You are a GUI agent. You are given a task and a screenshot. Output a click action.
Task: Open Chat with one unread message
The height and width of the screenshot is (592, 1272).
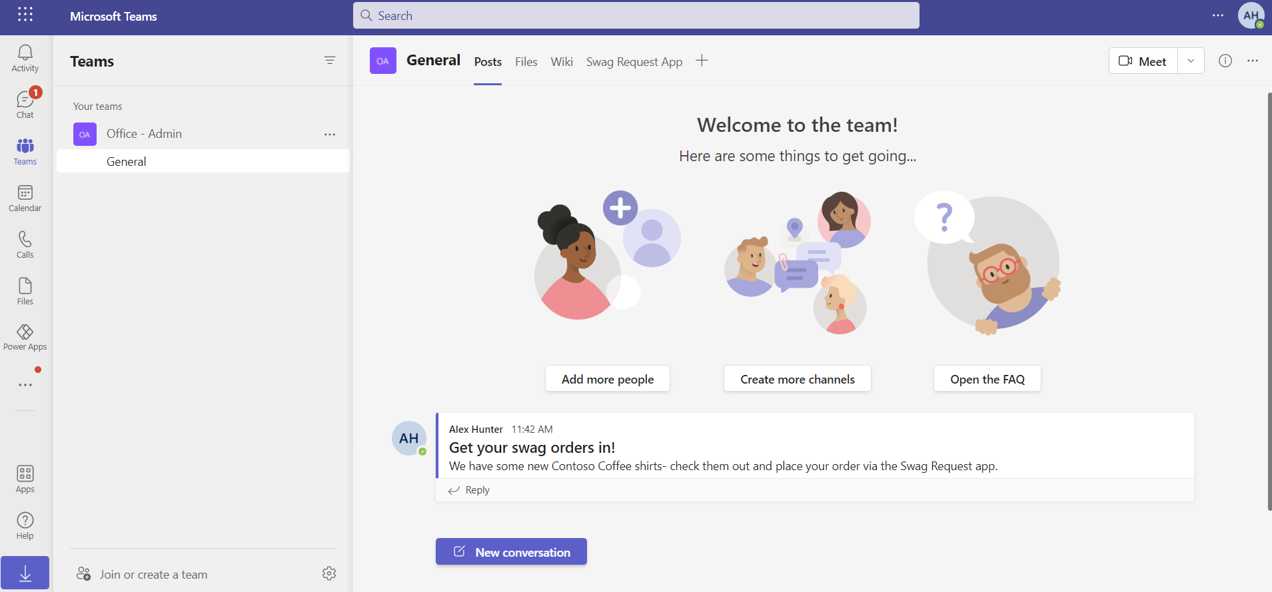pos(25,105)
